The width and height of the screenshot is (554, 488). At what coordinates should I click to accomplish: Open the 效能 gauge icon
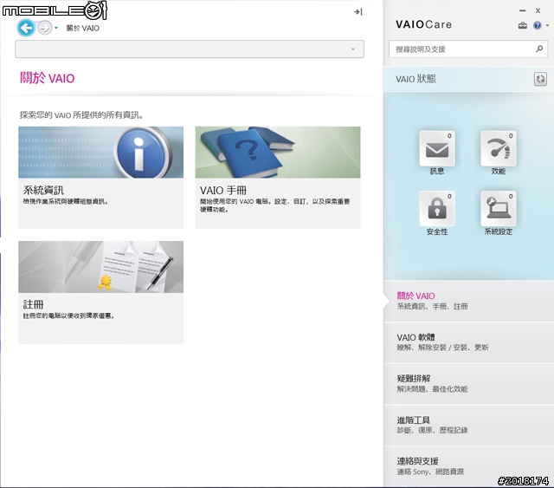coord(499,148)
